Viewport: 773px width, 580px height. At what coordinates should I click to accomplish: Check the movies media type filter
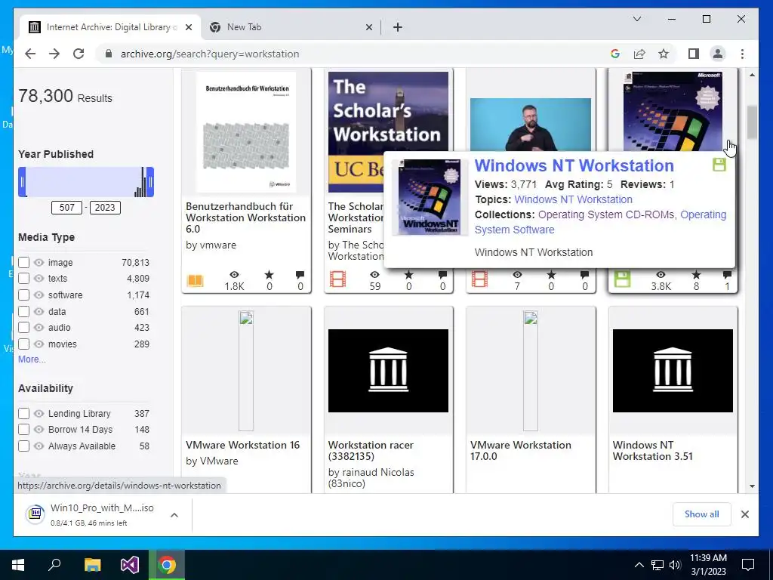pyautogui.click(x=23, y=344)
